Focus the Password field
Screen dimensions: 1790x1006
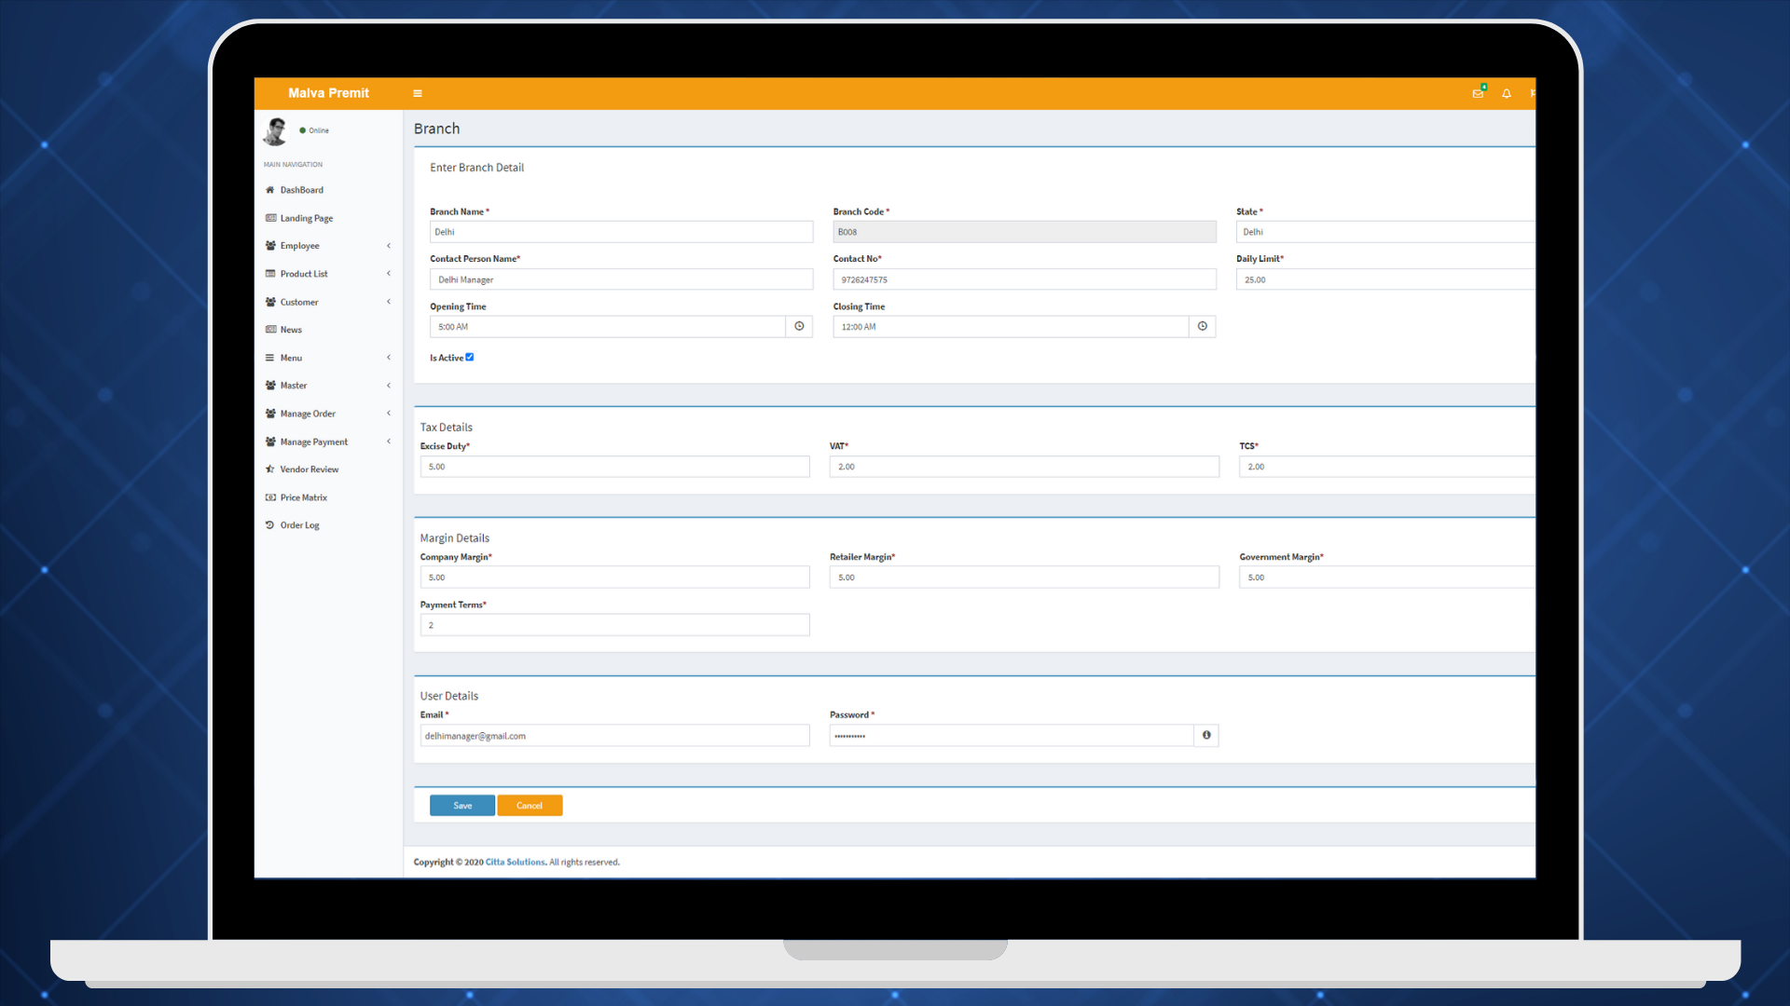point(1012,736)
